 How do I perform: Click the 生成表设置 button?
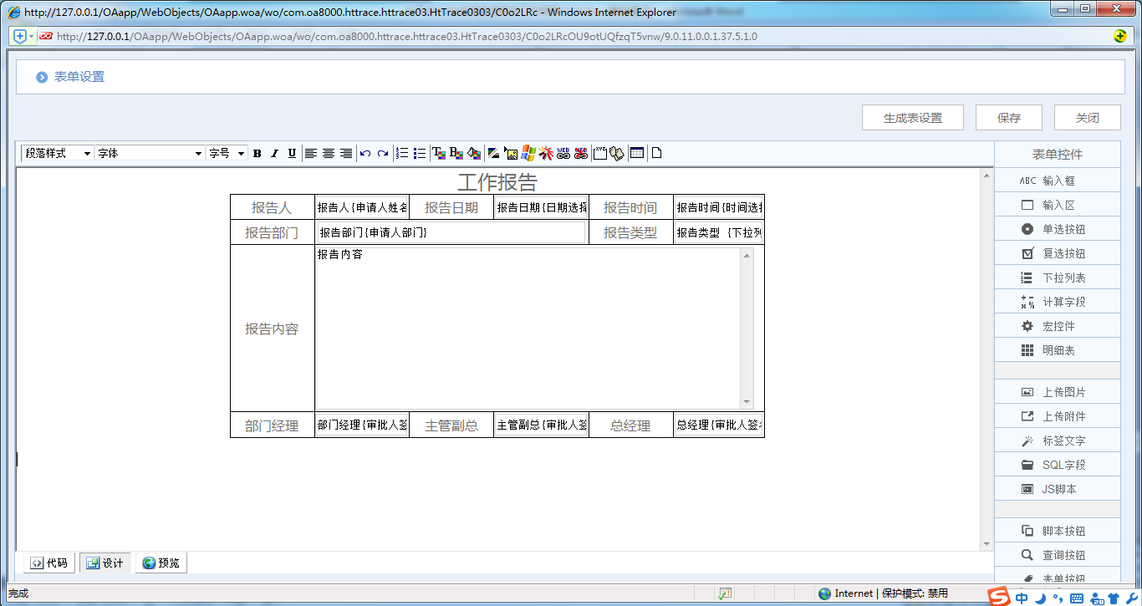[x=913, y=118]
